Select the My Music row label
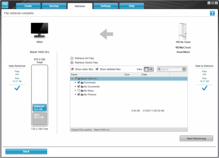The image size is (219, 158). [89, 91]
